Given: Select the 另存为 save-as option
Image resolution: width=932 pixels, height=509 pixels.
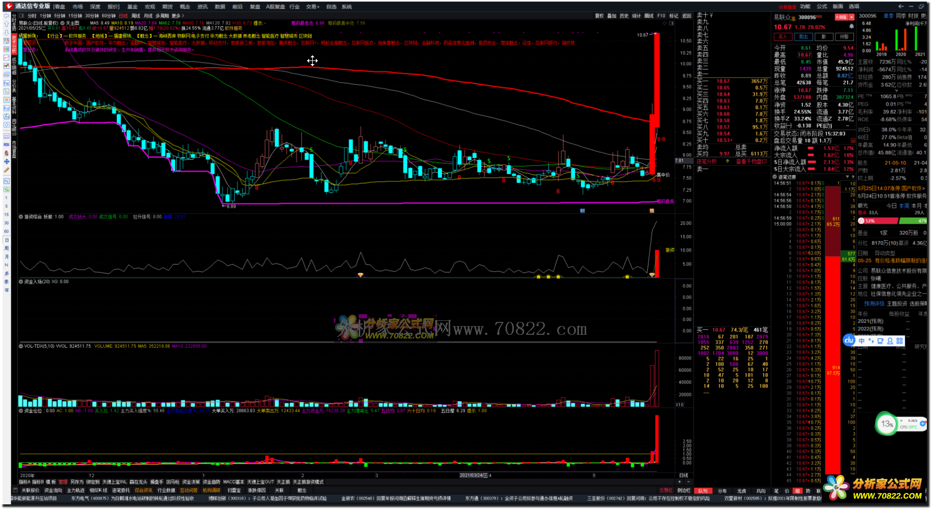Looking at the screenshot, I should (77, 482).
